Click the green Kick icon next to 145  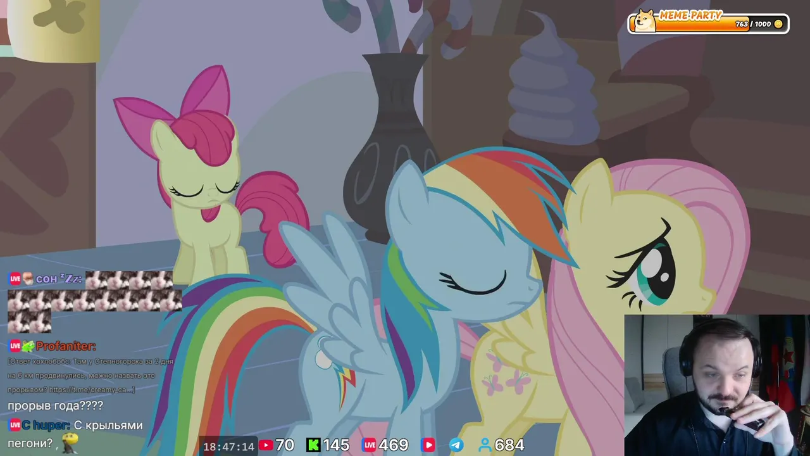click(313, 445)
